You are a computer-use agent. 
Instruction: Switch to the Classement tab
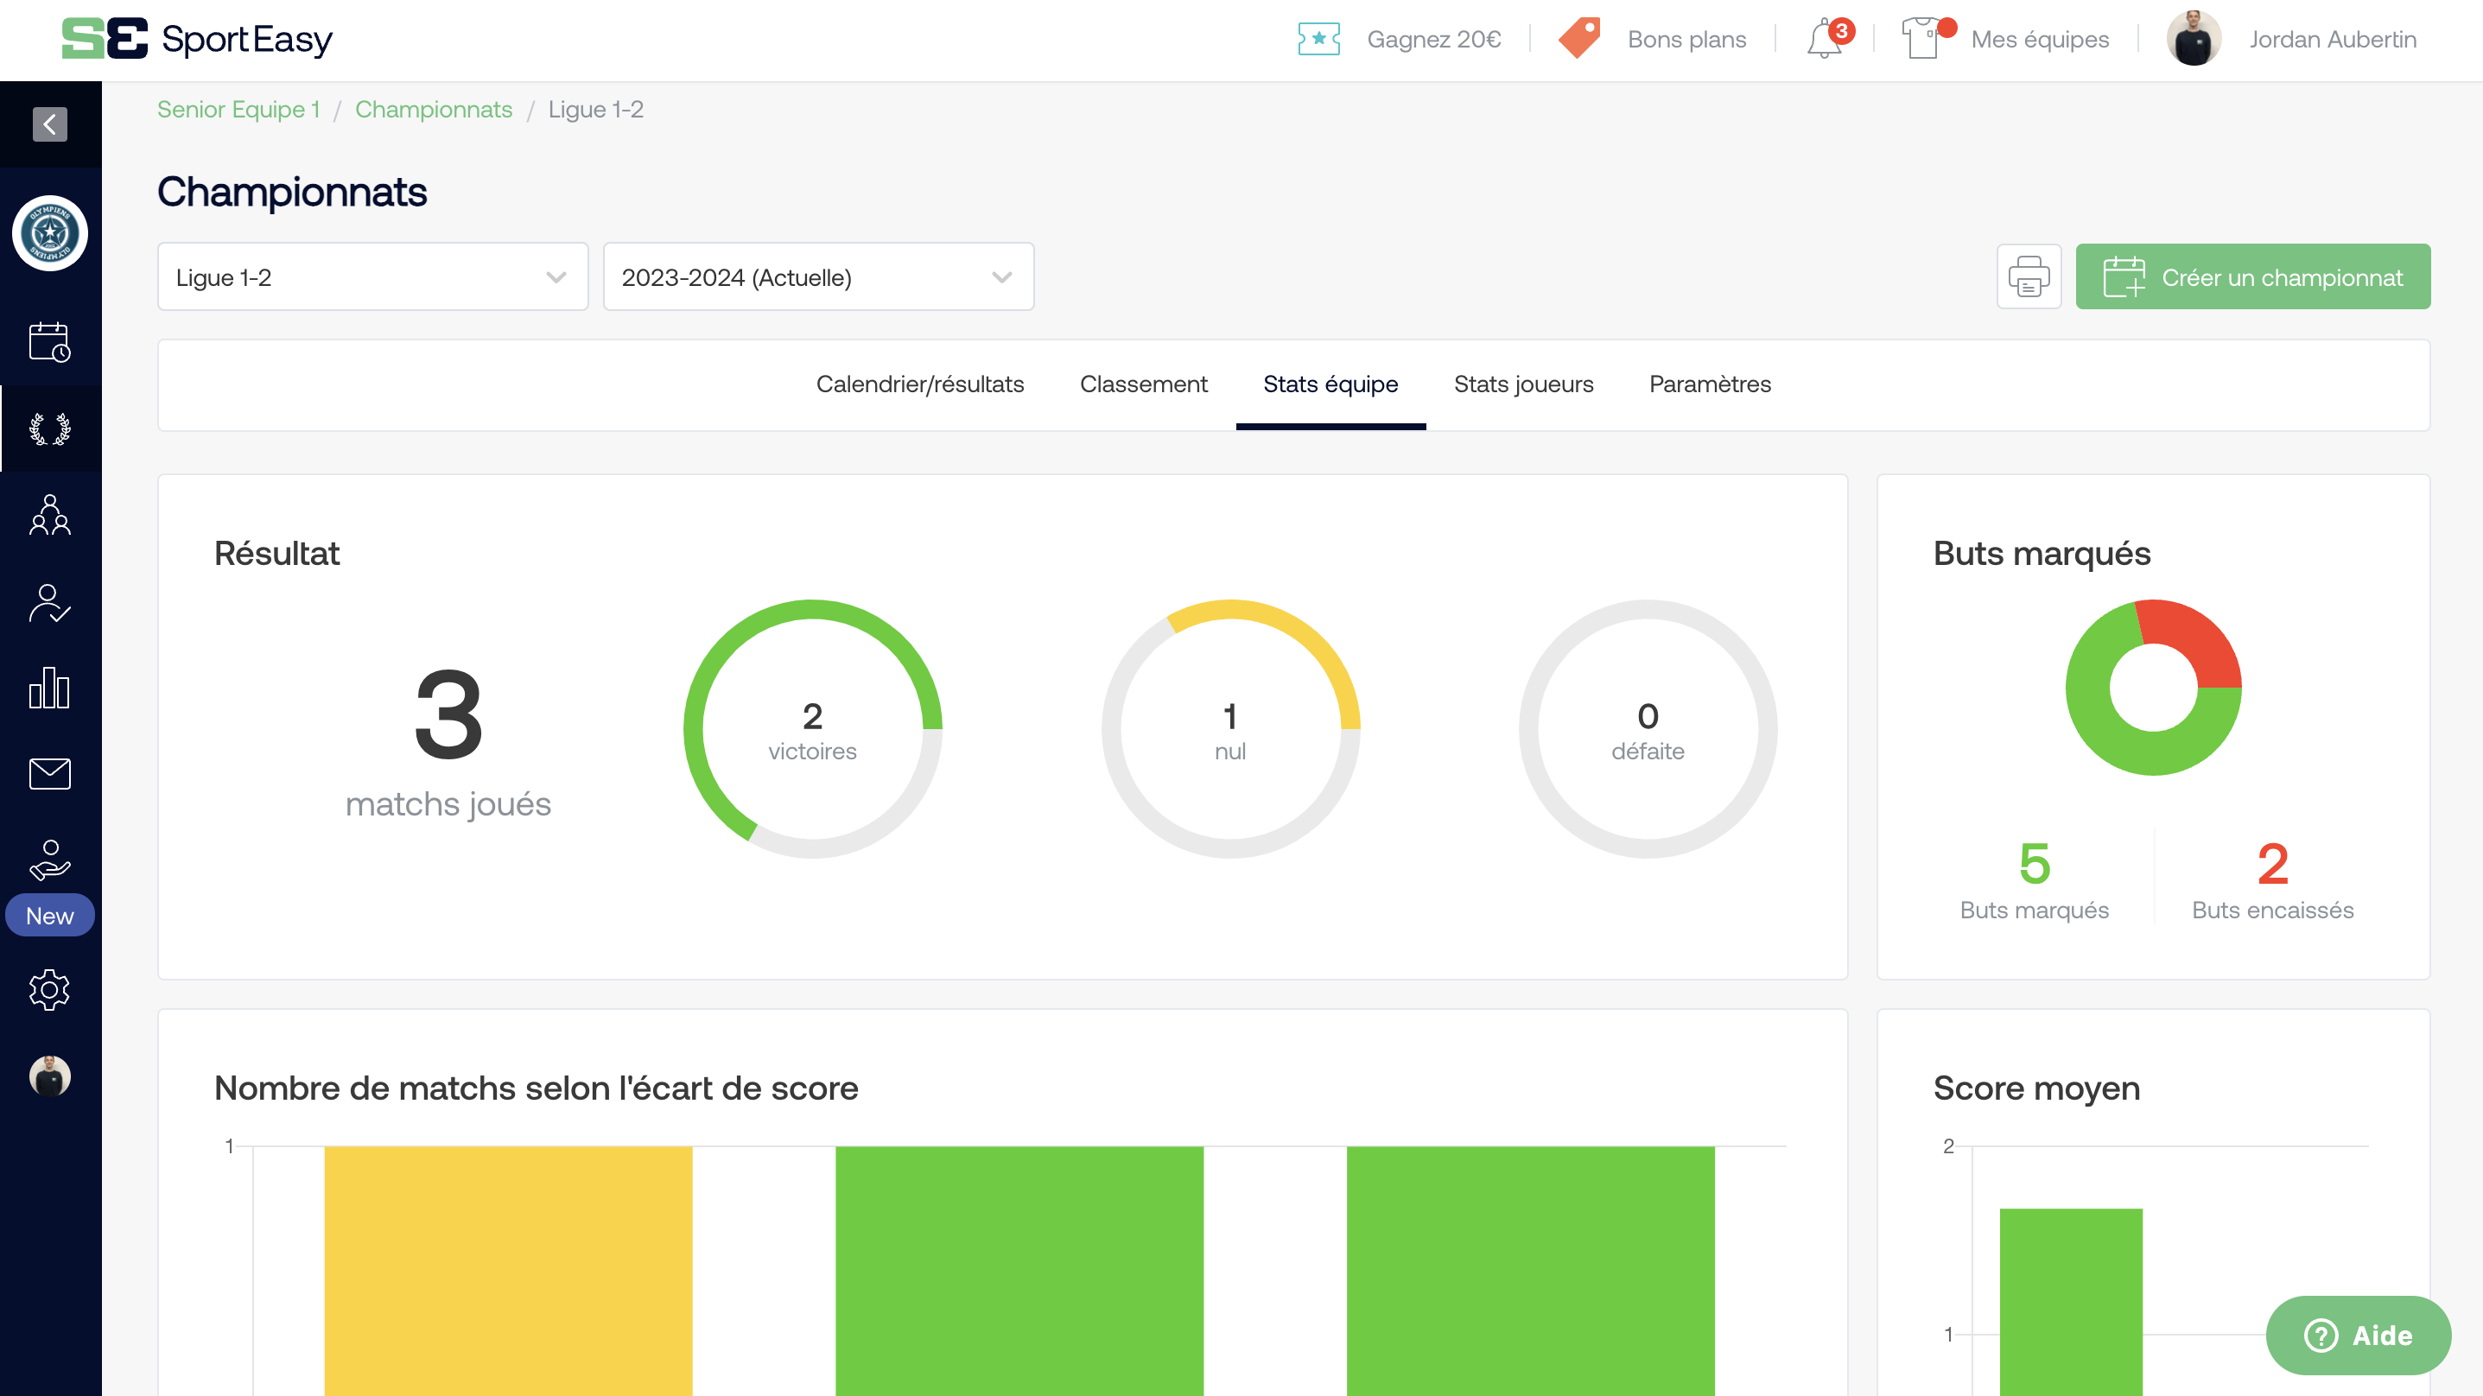coord(1143,384)
